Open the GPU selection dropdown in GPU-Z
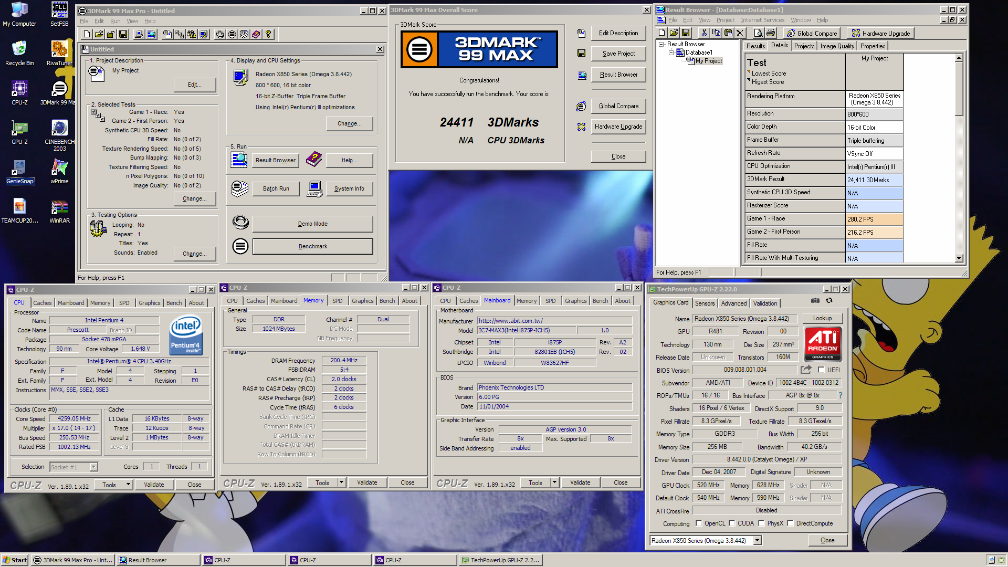The width and height of the screenshot is (1008, 567). 757,540
